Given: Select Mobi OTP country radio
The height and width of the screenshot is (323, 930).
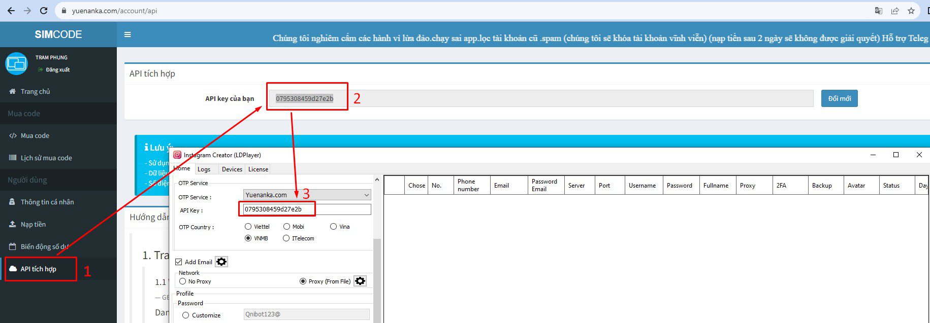Looking at the screenshot, I should coord(286,227).
